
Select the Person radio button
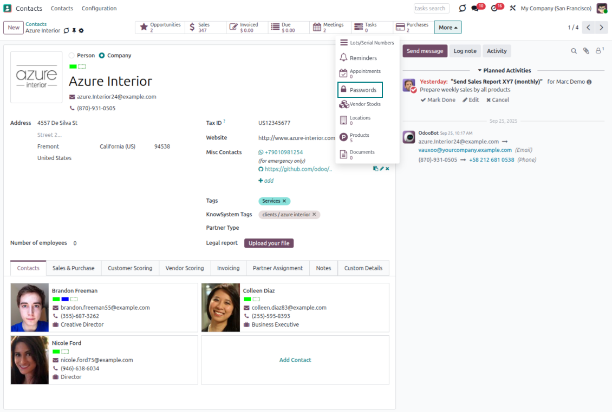point(72,56)
